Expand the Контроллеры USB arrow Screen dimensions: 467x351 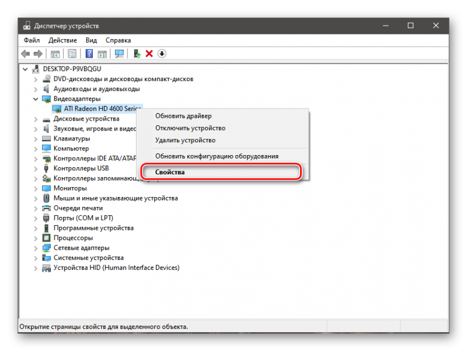(x=36, y=169)
